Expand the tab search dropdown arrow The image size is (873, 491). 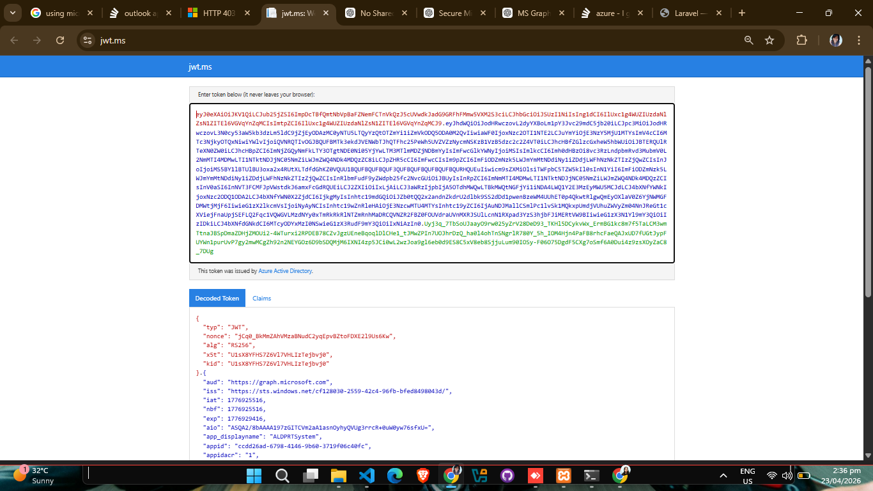(x=14, y=13)
